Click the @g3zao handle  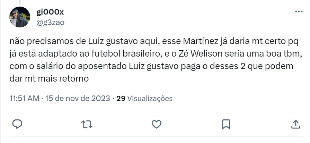click(x=50, y=22)
